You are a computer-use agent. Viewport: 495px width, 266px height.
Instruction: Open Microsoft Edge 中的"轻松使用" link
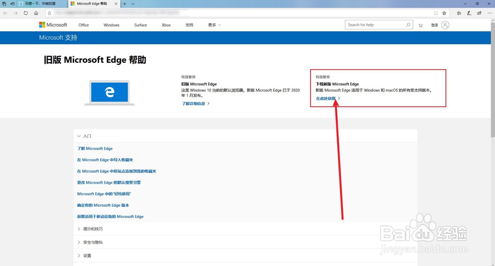[x=104, y=194]
